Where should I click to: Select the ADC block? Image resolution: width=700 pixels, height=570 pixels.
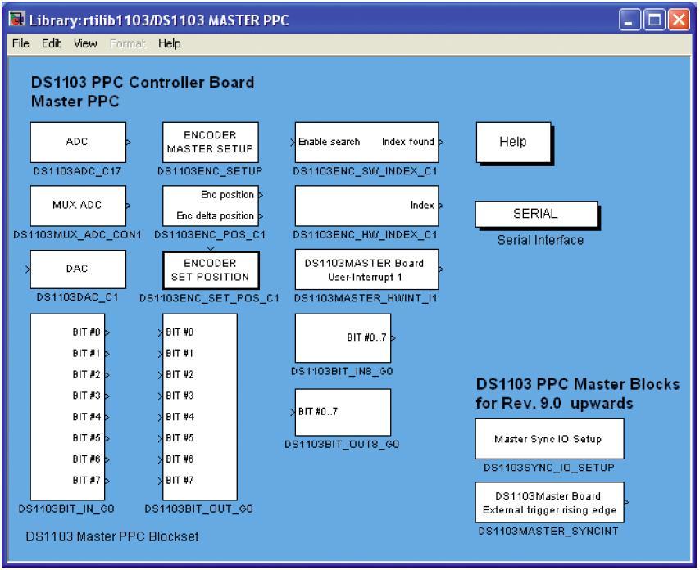click(78, 142)
